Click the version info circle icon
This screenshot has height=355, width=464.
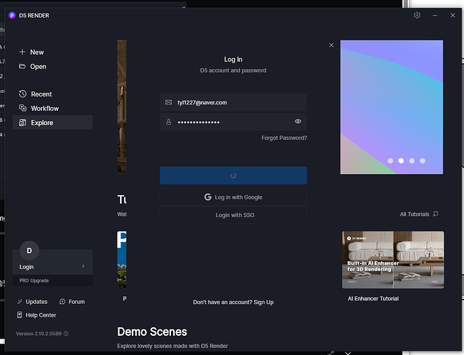click(x=66, y=334)
